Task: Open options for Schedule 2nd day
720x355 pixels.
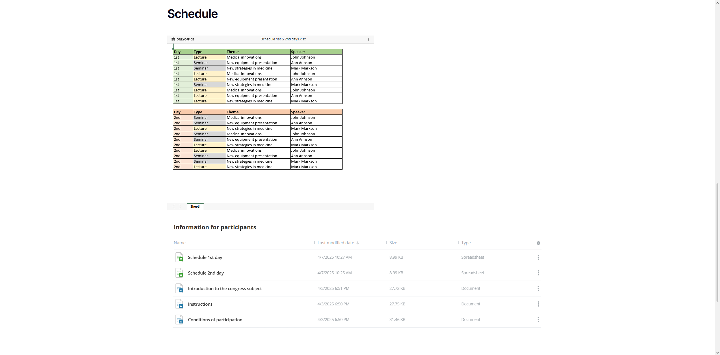Action: [x=538, y=273]
